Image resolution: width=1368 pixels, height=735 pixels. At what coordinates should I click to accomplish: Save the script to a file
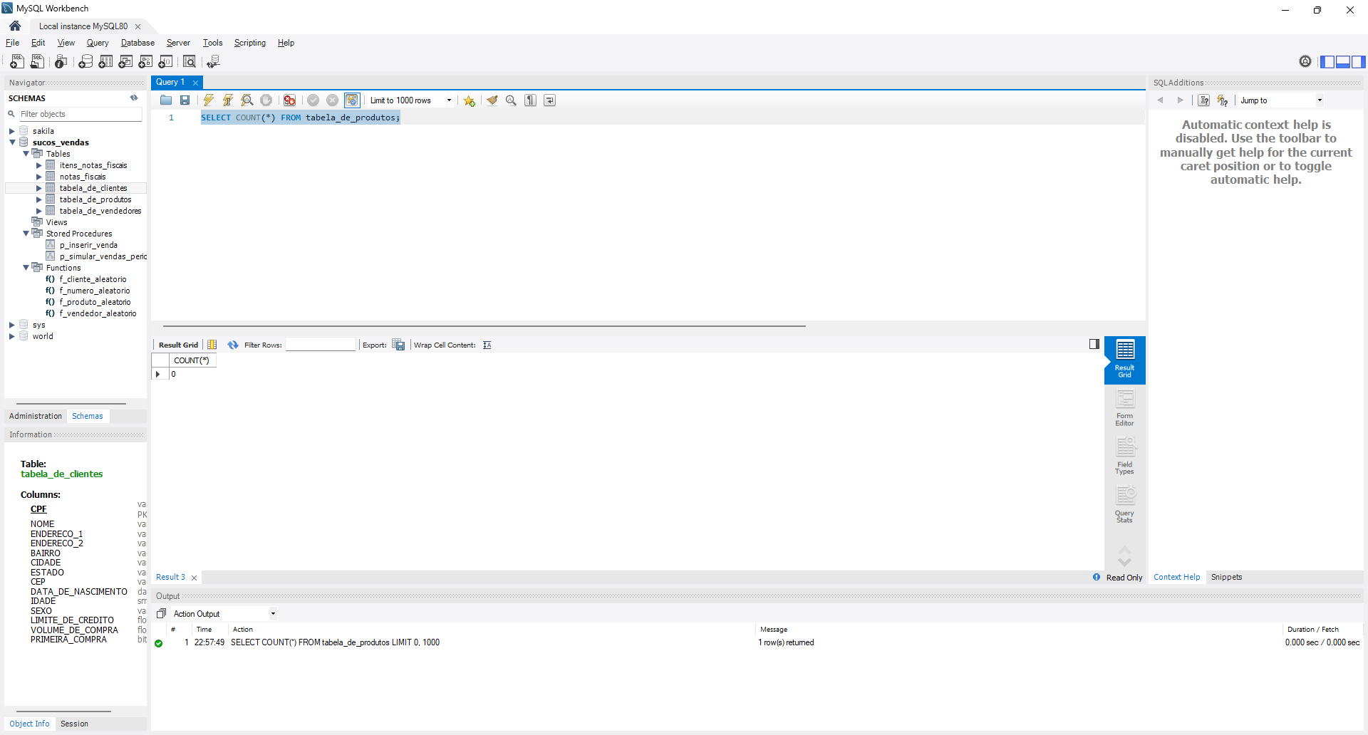pos(185,100)
